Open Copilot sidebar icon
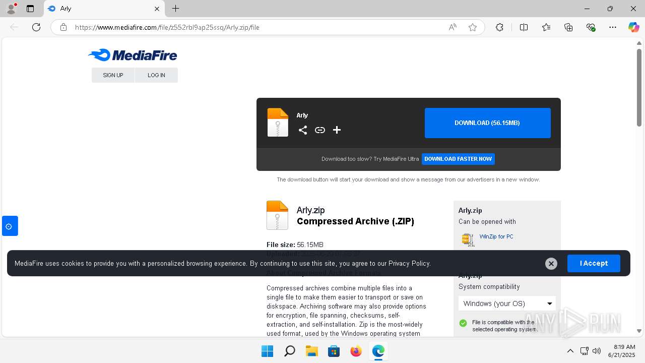 point(633,27)
